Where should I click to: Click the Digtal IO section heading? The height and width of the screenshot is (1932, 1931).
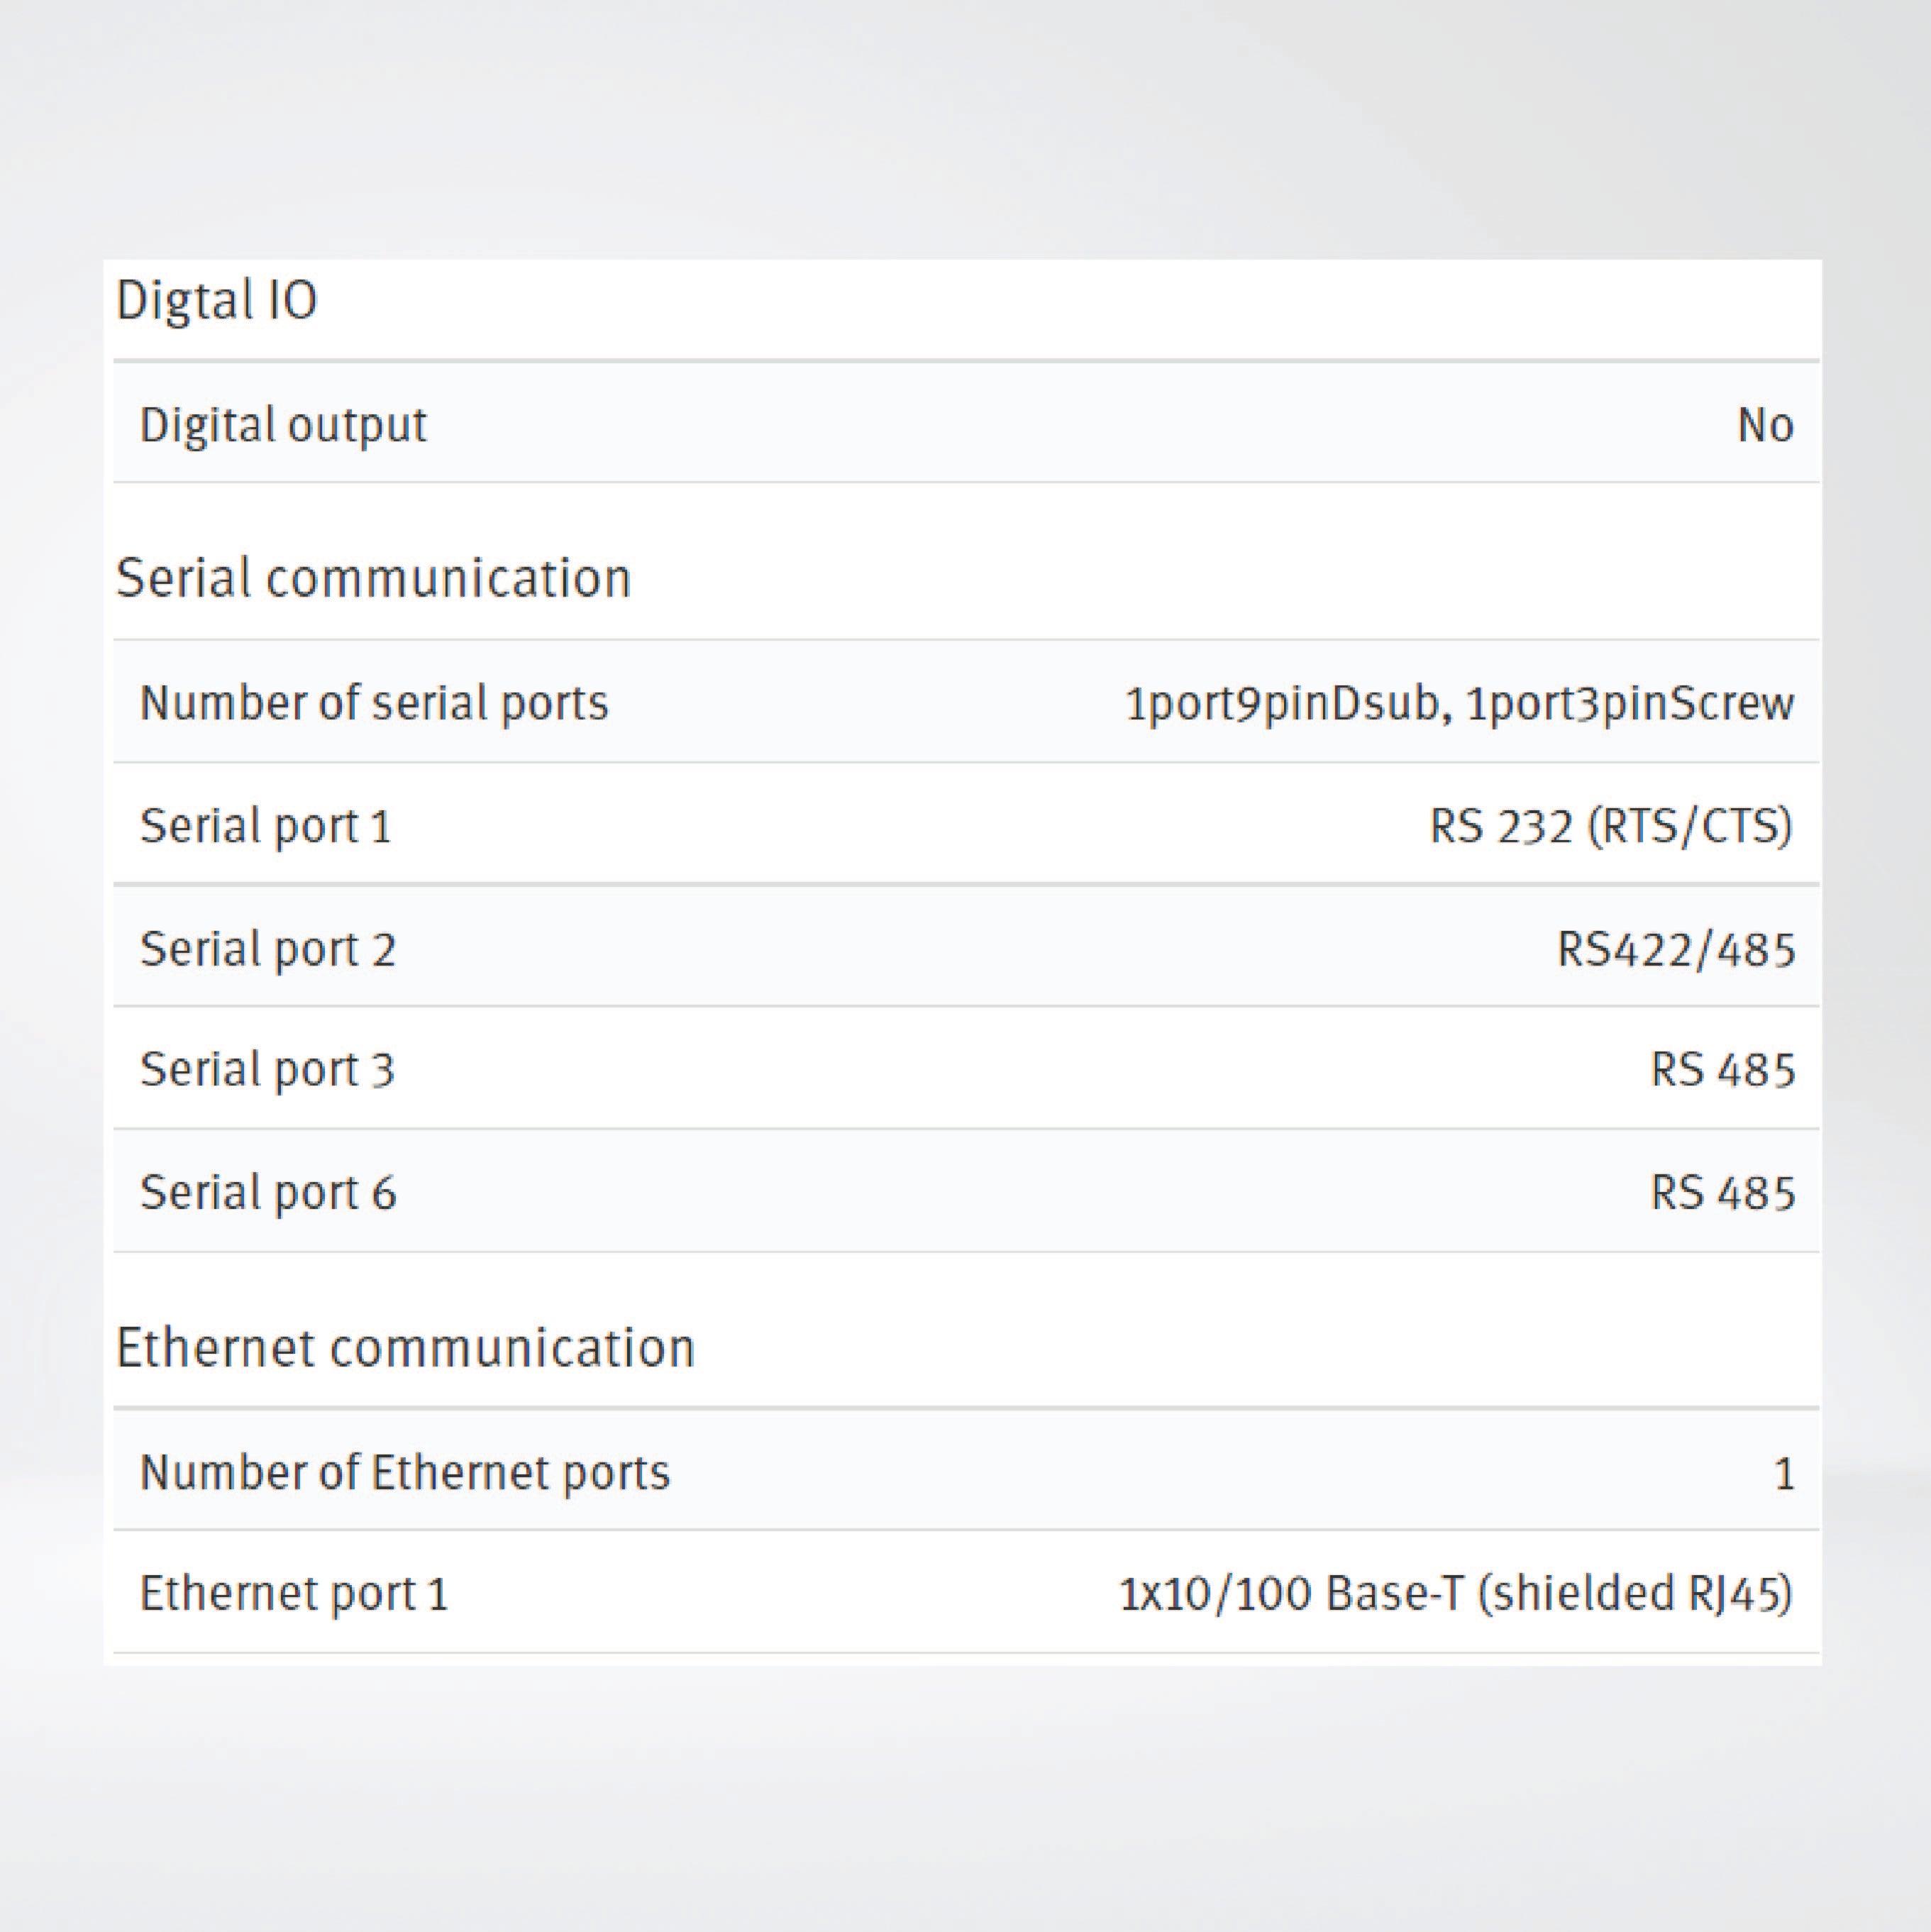216,300
